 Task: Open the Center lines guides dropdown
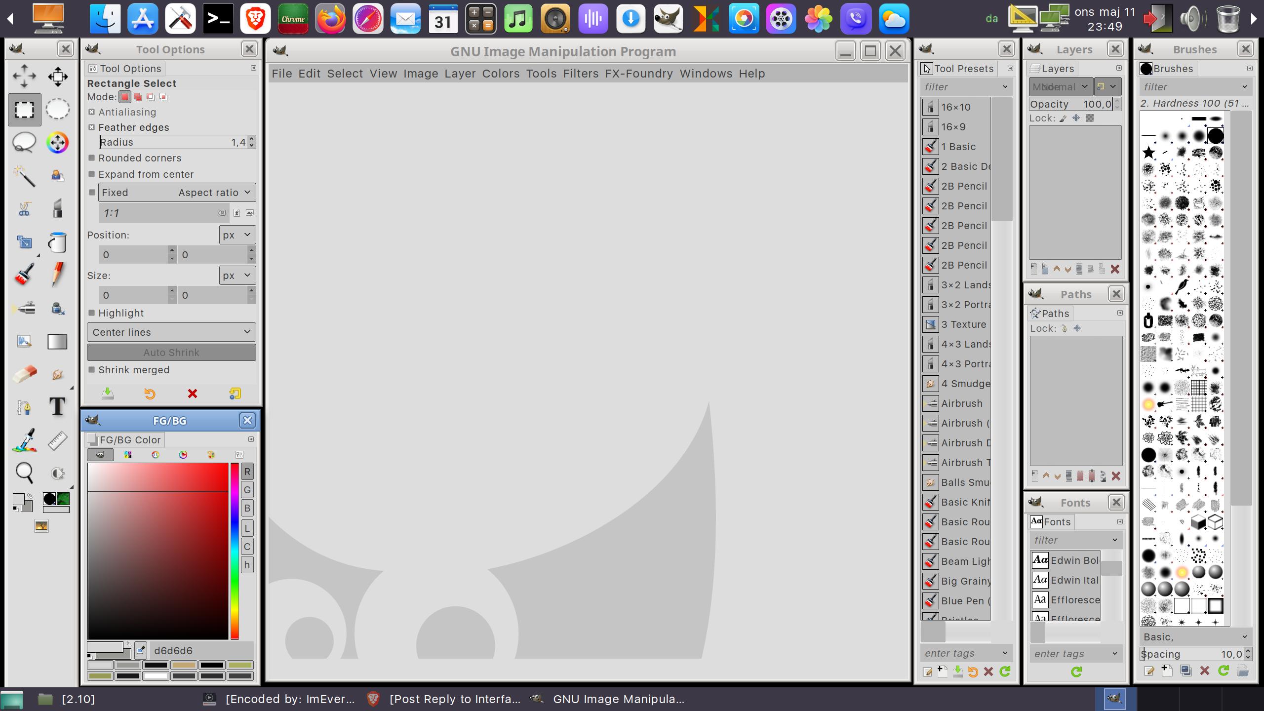[171, 332]
